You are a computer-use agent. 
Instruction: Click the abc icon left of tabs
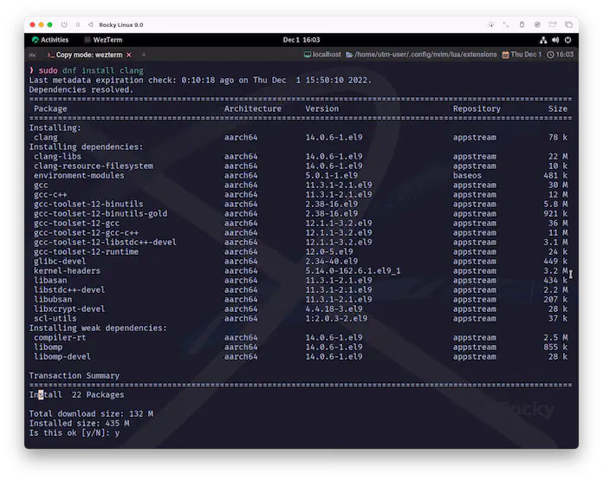33,55
